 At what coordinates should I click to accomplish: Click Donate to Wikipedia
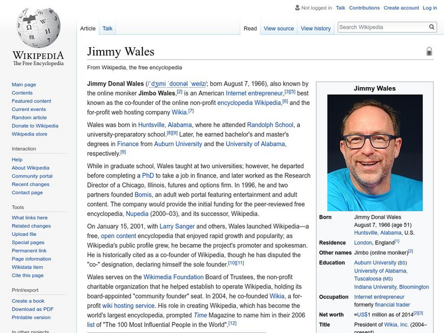[x=35, y=126]
